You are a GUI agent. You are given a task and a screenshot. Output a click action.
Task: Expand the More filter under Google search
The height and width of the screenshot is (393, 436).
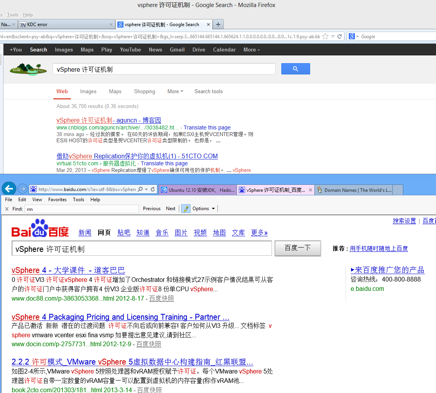(175, 91)
